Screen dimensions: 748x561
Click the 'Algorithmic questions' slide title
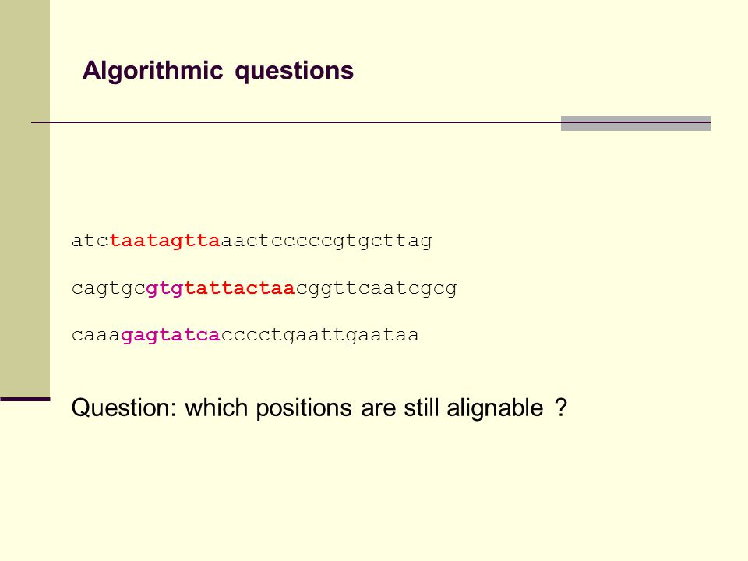pyautogui.click(x=218, y=71)
